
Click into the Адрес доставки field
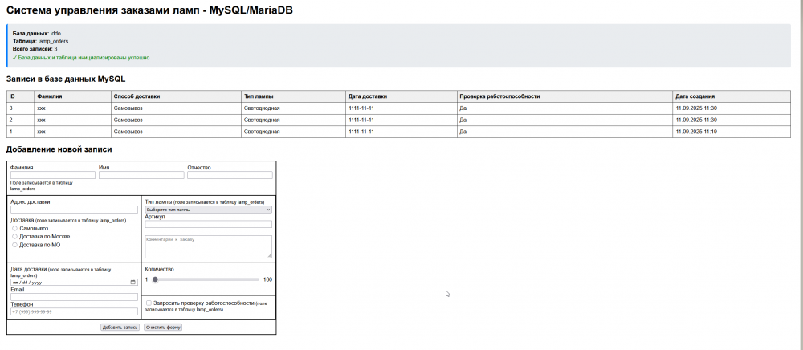[74, 210]
